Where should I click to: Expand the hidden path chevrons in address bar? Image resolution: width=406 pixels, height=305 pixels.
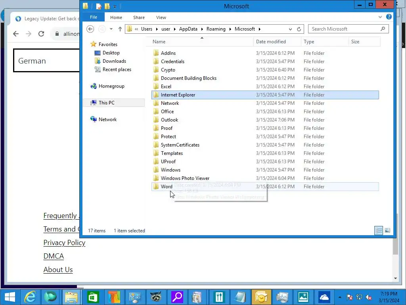click(x=136, y=29)
